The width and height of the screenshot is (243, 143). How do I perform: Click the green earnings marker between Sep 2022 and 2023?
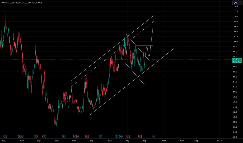pyautogui.click(x=45, y=136)
